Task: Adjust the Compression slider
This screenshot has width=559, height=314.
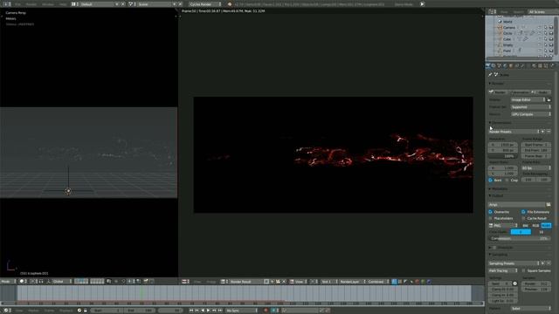Action: (520, 238)
